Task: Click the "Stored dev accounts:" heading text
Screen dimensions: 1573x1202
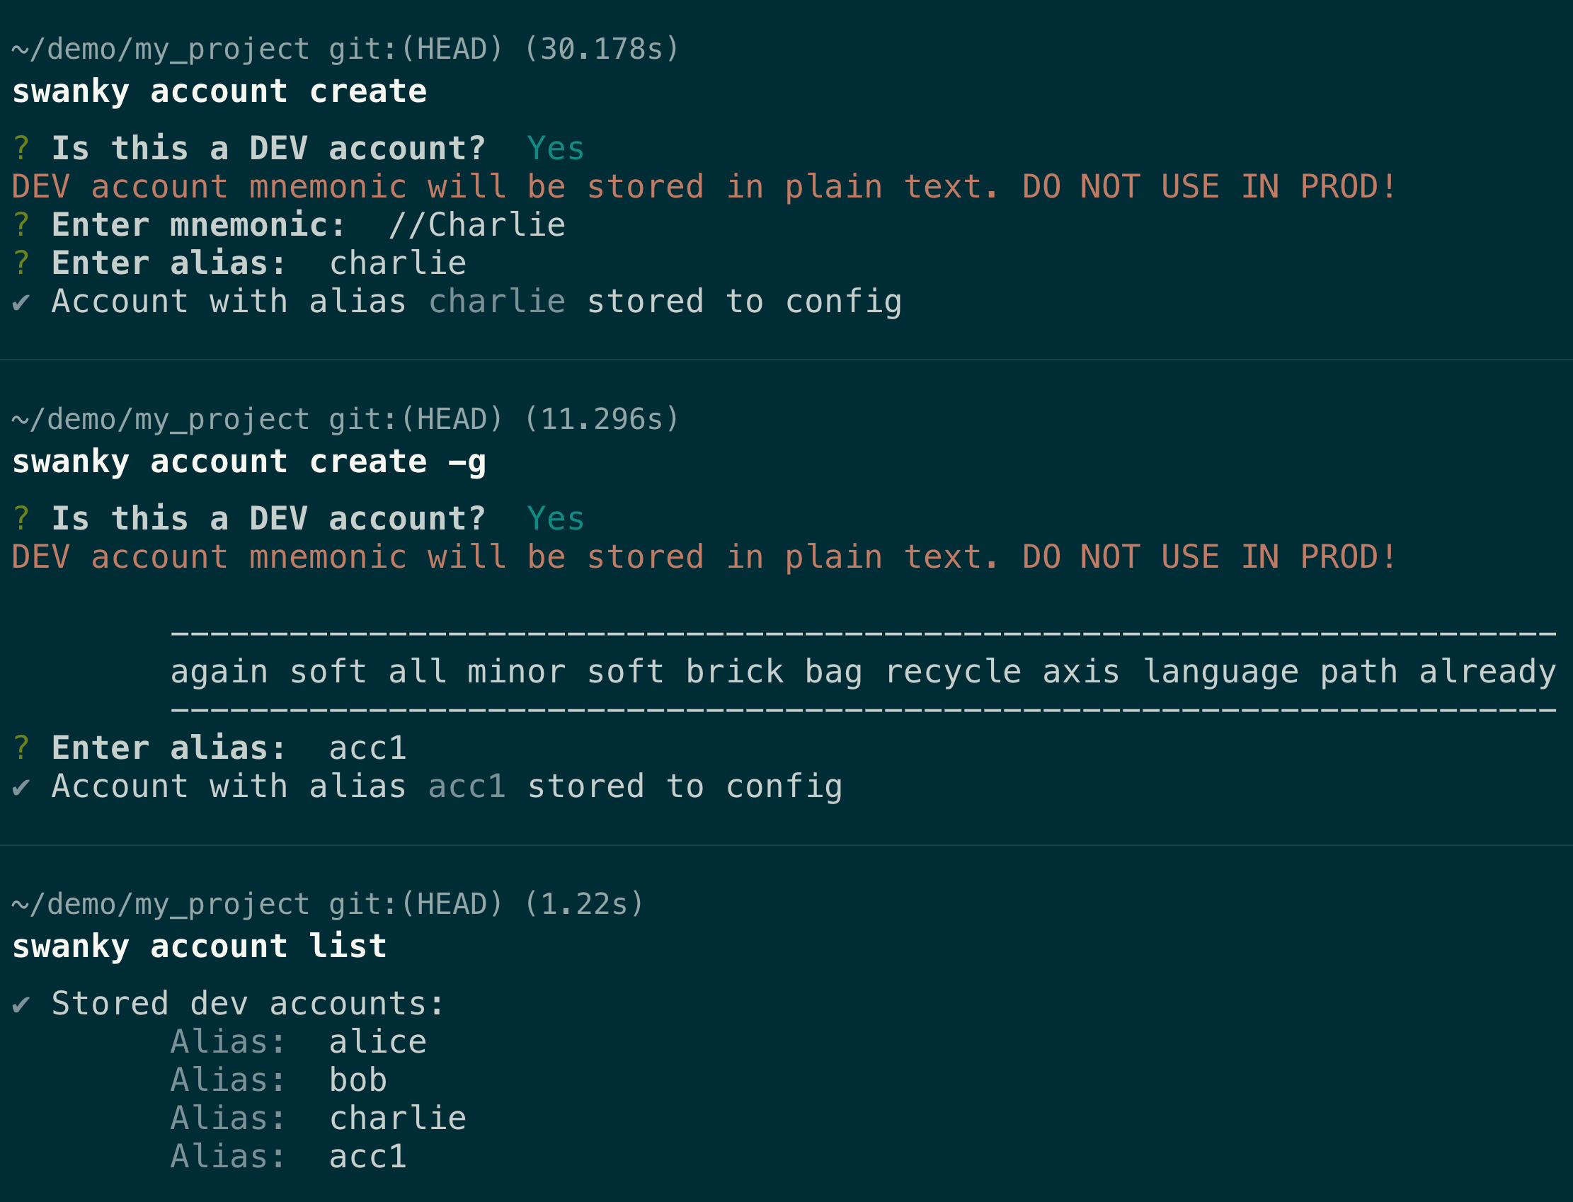Action: [x=248, y=1004]
